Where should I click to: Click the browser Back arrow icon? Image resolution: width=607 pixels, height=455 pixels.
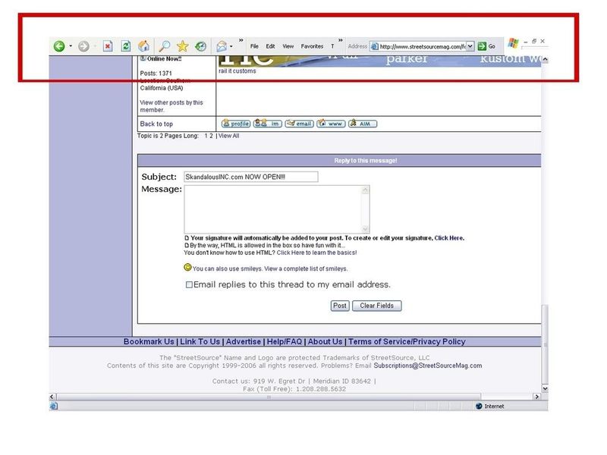pos(59,46)
